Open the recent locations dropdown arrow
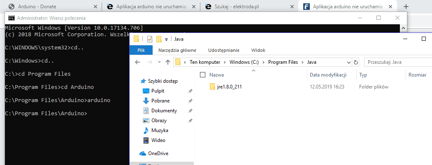Image resolution: width=432 pixels, height=165 pixels. 159,62
